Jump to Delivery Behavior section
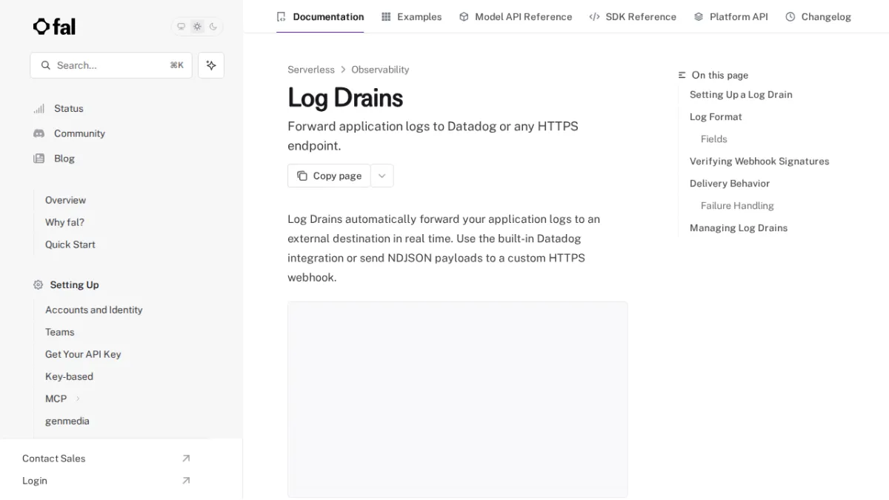This screenshot has width=889, height=500. coord(730,184)
